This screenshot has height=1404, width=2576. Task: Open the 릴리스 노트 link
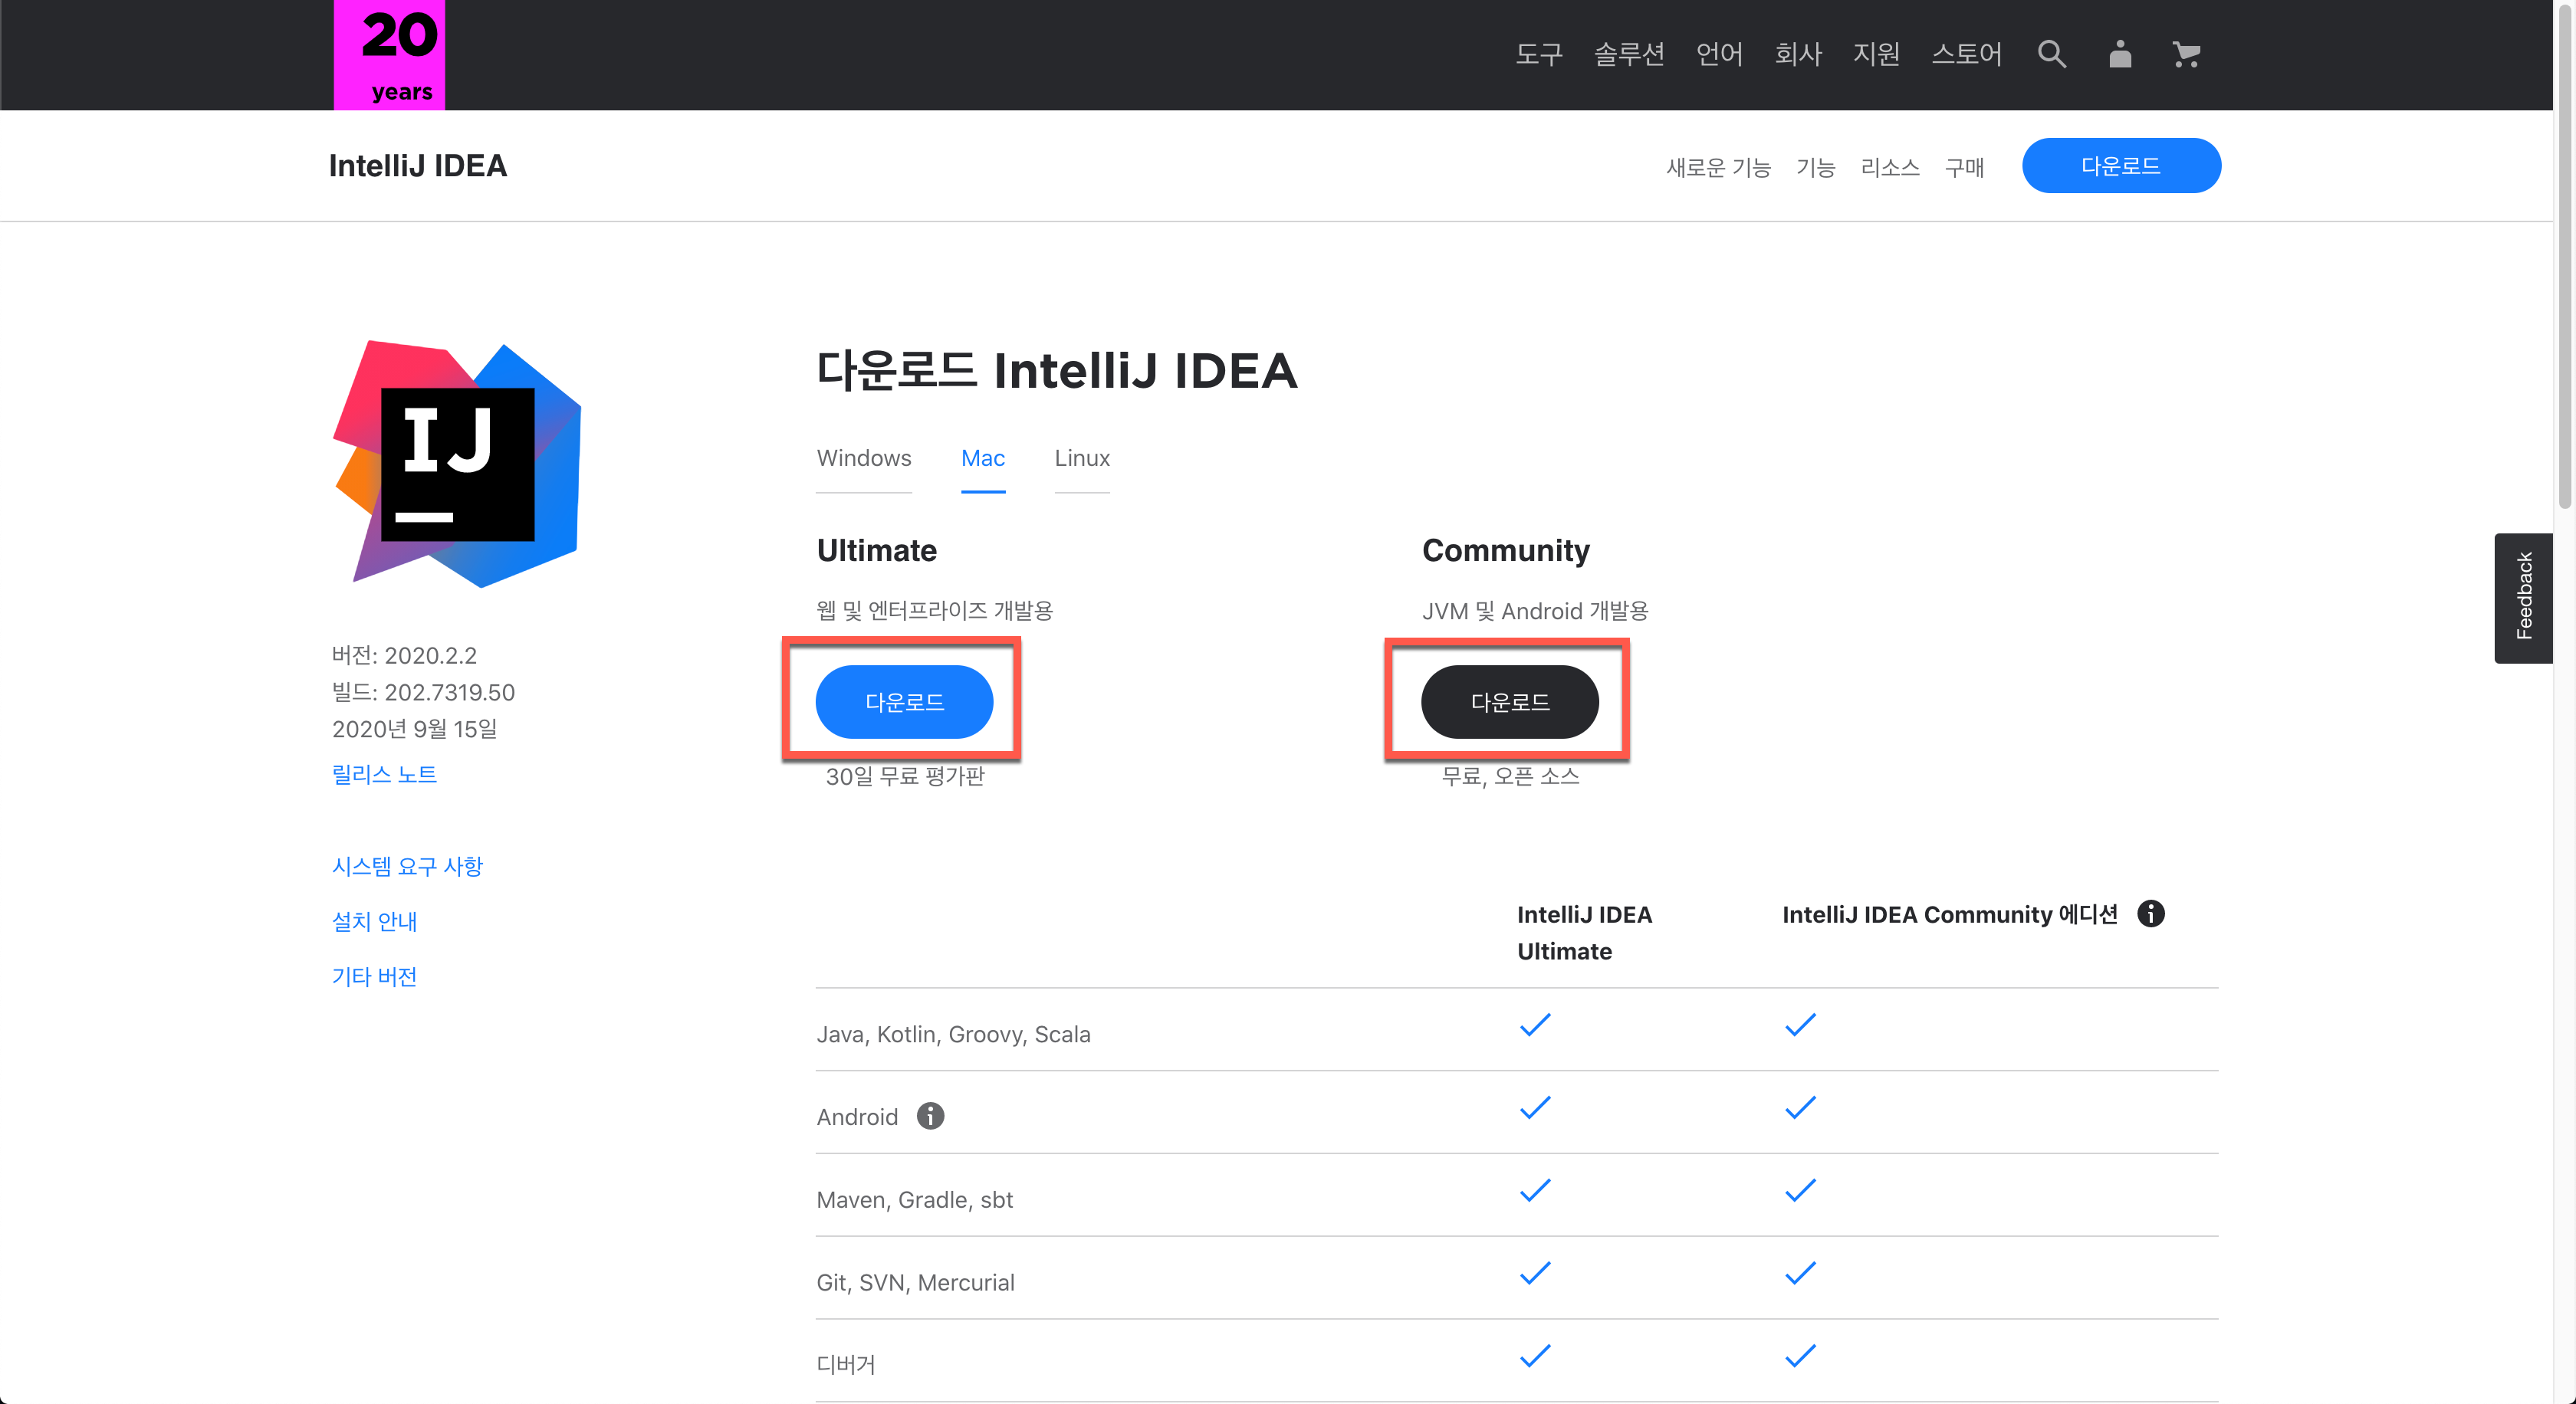(x=384, y=775)
